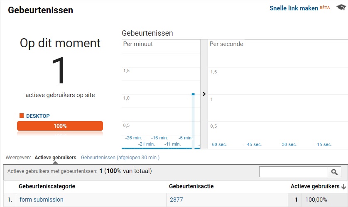Click the orange 100% desktop bar
Image resolution: width=348 pixels, height=207 pixels.
pos(60,126)
